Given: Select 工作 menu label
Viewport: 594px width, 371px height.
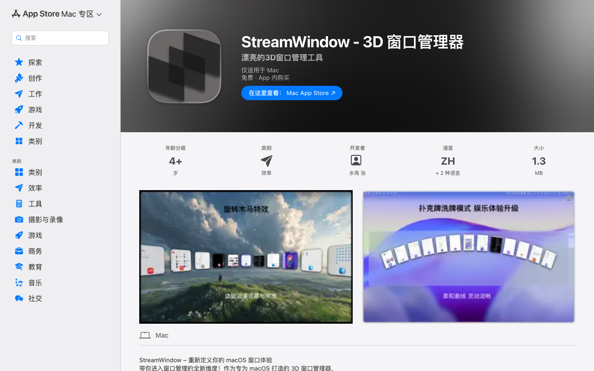Looking at the screenshot, I should tap(35, 94).
